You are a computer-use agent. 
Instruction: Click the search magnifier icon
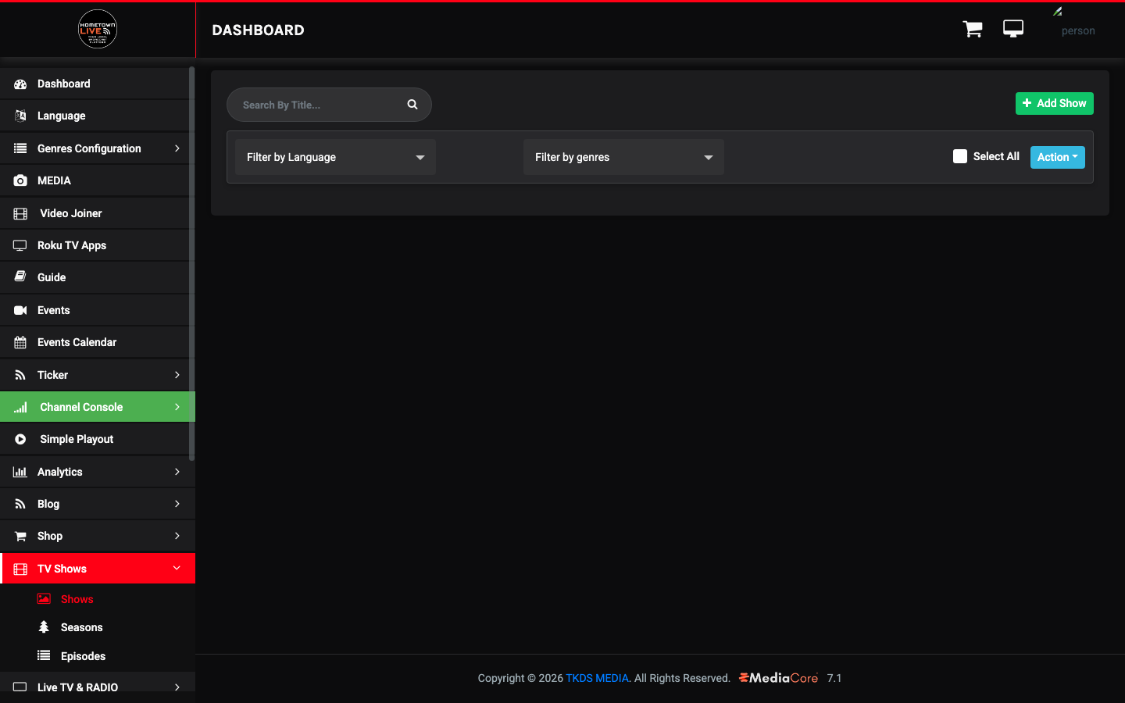tap(412, 105)
